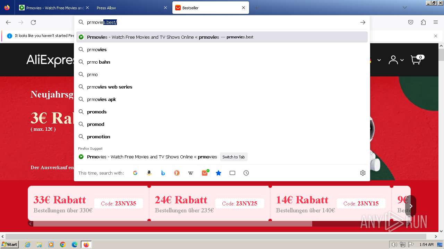The image size is (444, 249).
Task: Select Firefox Suggest Prmovies result
Action: pyautogui.click(x=222, y=157)
